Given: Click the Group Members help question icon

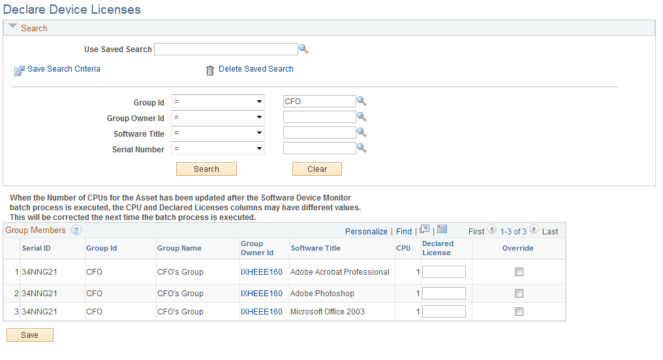Looking at the screenshot, I should pyautogui.click(x=76, y=230).
